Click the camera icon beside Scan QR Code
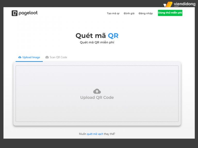This screenshot has height=148, width=198. [47, 57]
